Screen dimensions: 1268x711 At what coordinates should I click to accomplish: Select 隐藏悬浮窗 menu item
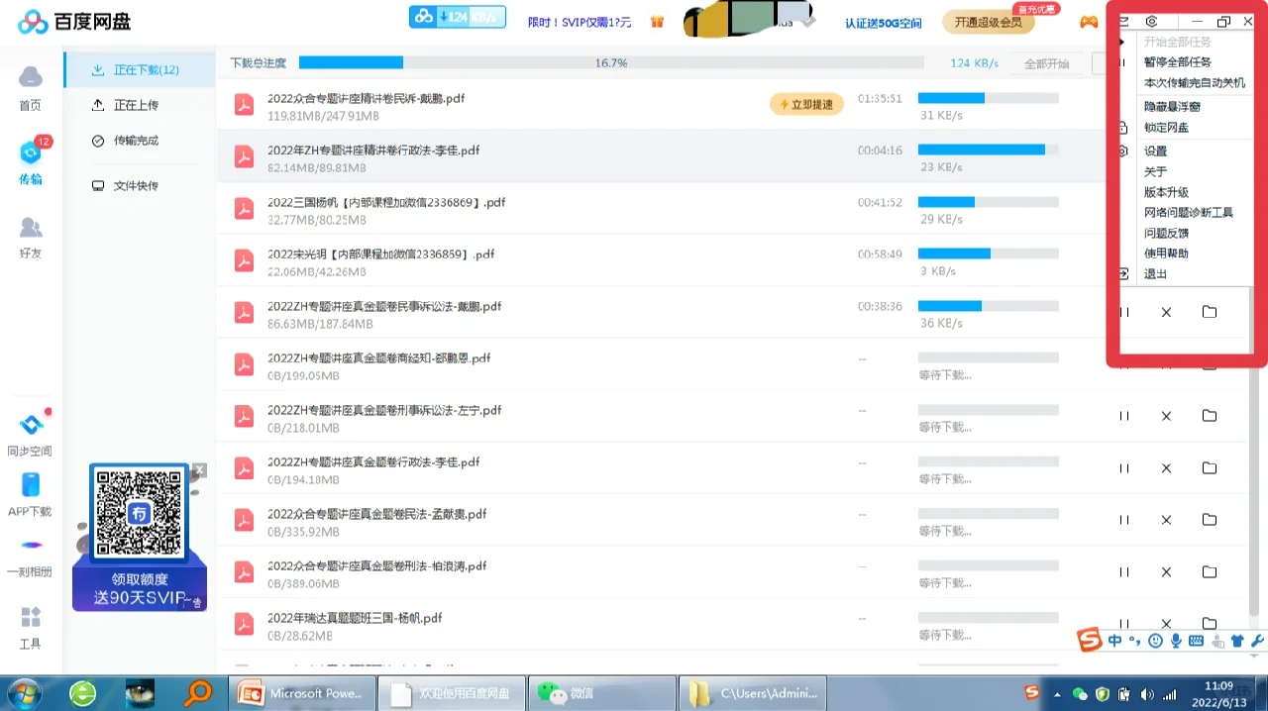tap(1172, 106)
